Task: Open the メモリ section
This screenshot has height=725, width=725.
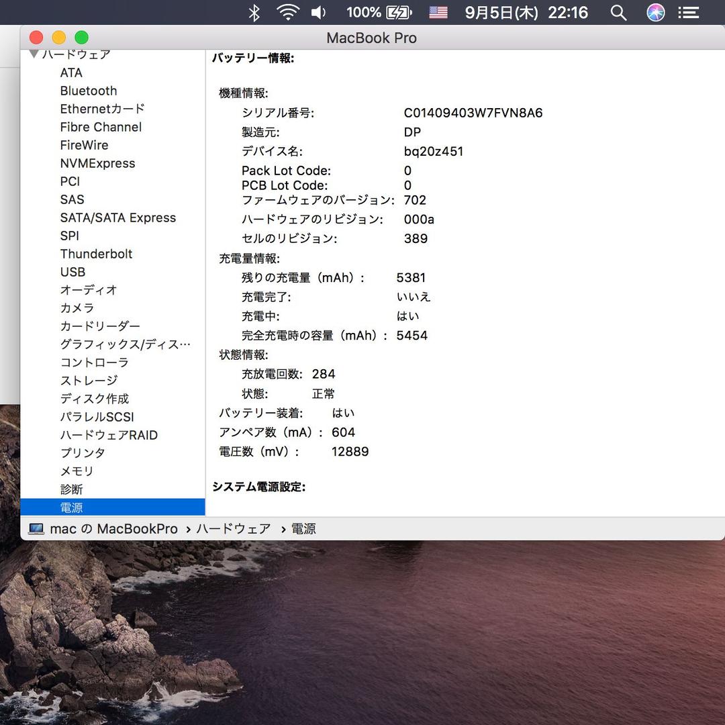Action: pyautogui.click(x=77, y=471)
